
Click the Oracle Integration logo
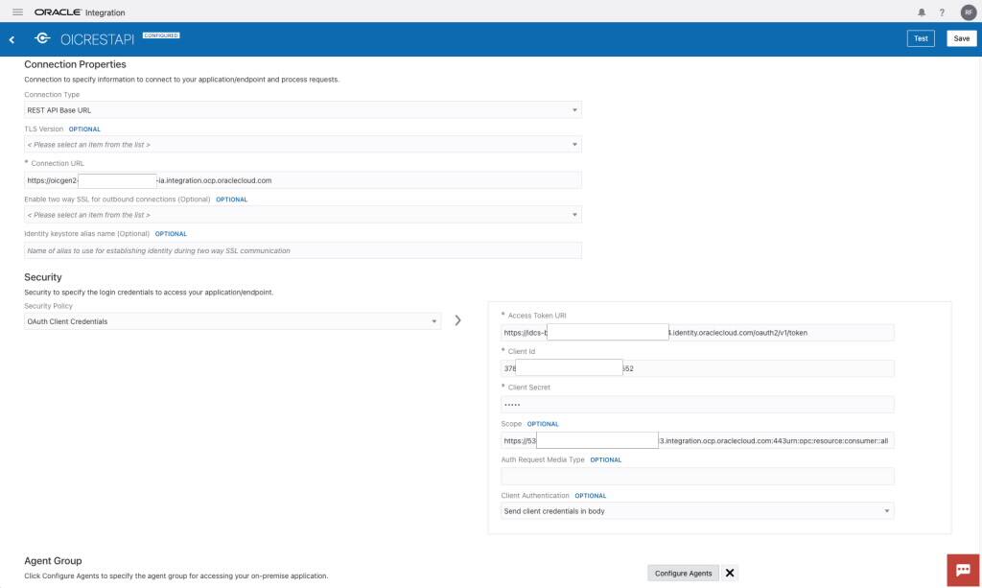[x=58, y=12]
